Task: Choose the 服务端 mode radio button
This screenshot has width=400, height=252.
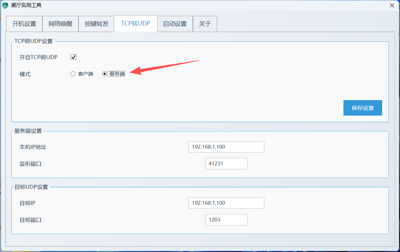Action: pyautogui.click(x=105, y=74)
